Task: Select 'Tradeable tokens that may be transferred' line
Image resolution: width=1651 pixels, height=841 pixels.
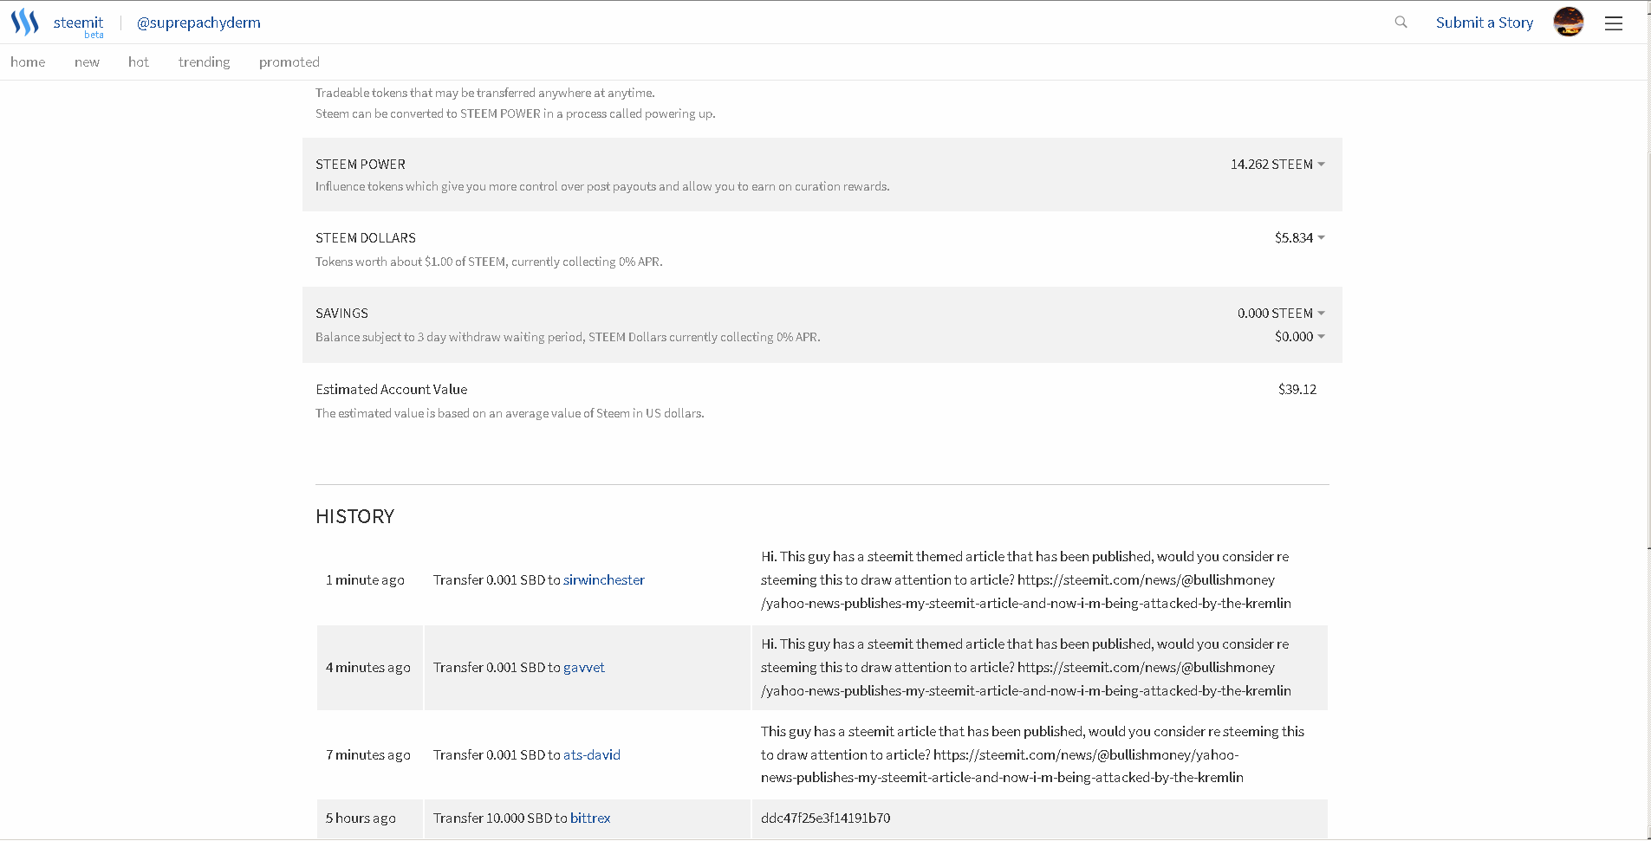Action: [484, 94]
